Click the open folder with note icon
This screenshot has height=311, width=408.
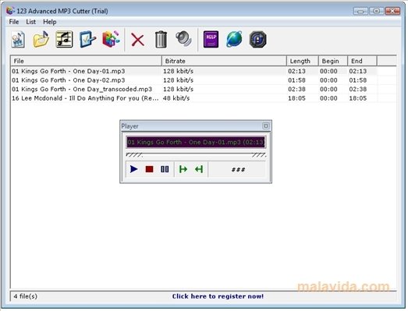41,40
